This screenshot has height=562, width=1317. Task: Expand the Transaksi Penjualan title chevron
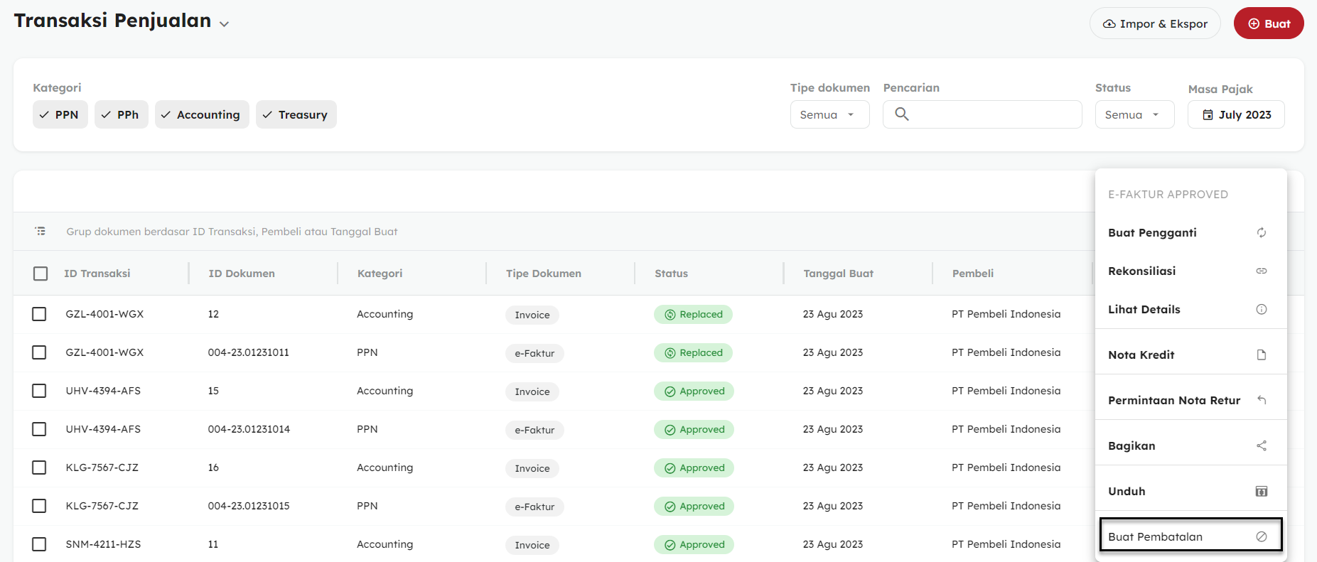(224, 23)
